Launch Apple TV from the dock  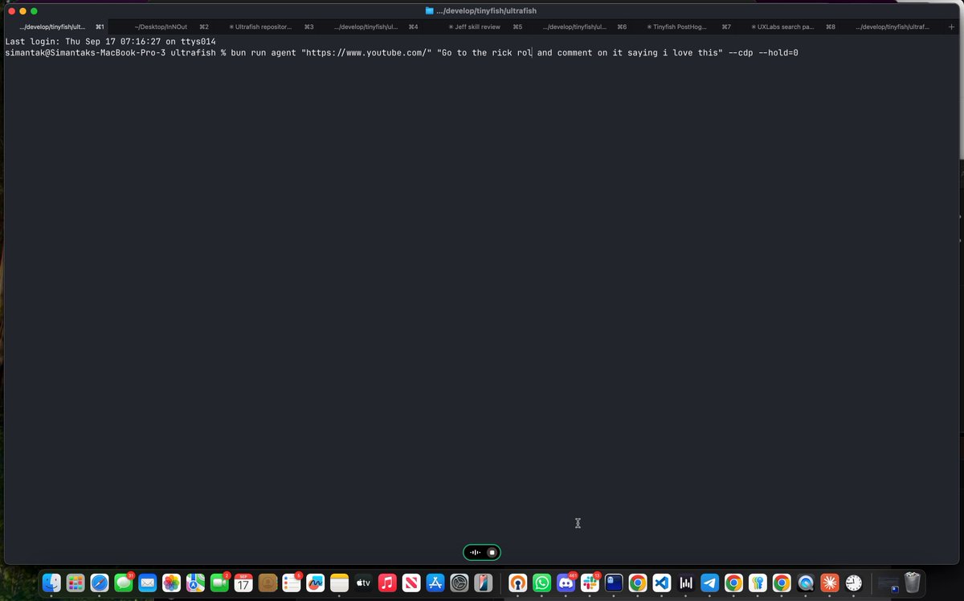(363, 583)
